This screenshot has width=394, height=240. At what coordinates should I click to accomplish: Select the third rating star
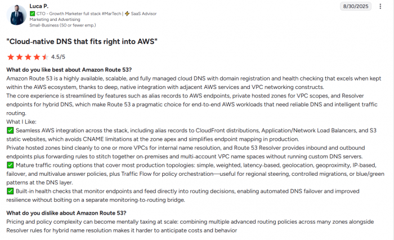coord(27,57)
